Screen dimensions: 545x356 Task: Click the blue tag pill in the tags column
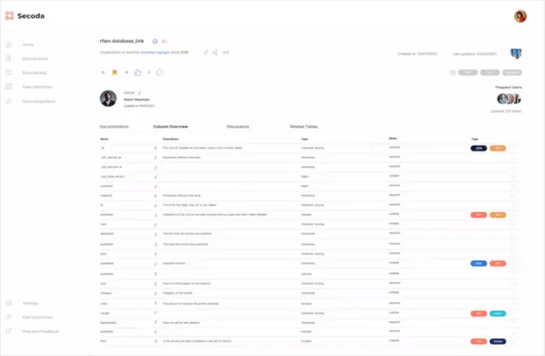pyautogui.click(x=478, y=264)
